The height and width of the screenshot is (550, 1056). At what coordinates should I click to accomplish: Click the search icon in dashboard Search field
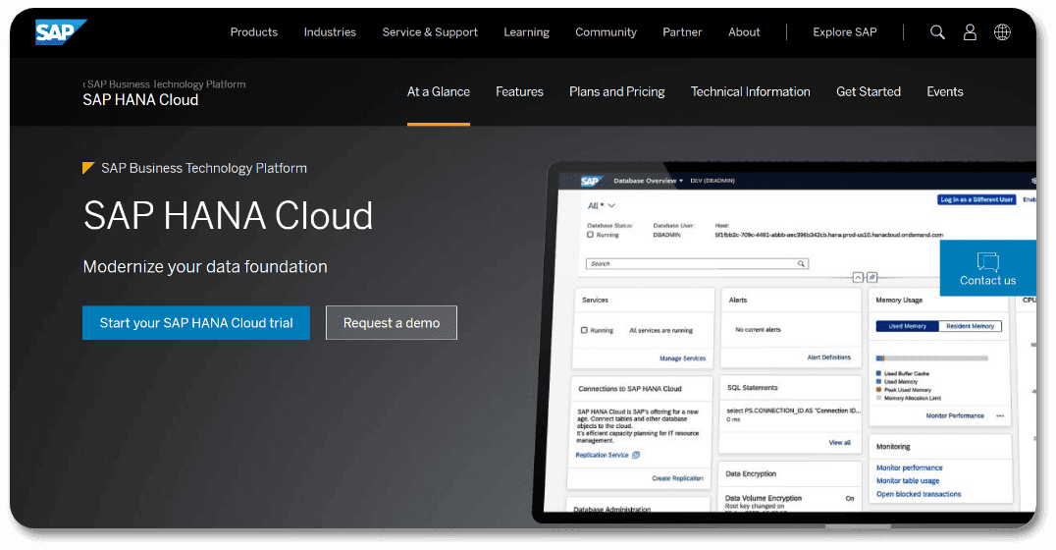click(801, 263)
